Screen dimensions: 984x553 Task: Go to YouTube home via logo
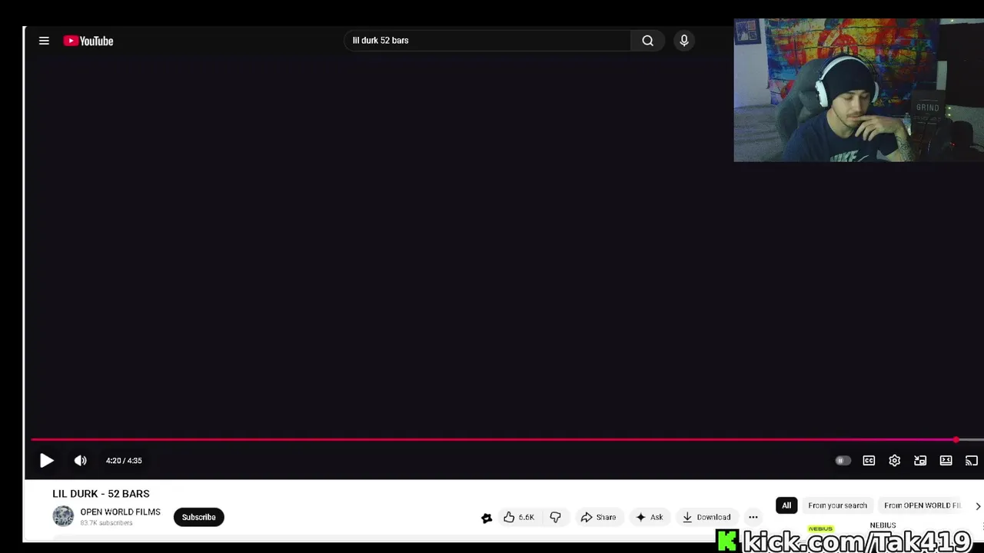click(88, 41)
